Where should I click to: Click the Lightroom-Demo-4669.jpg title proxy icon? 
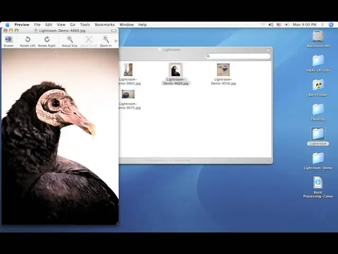pos(36,31)
